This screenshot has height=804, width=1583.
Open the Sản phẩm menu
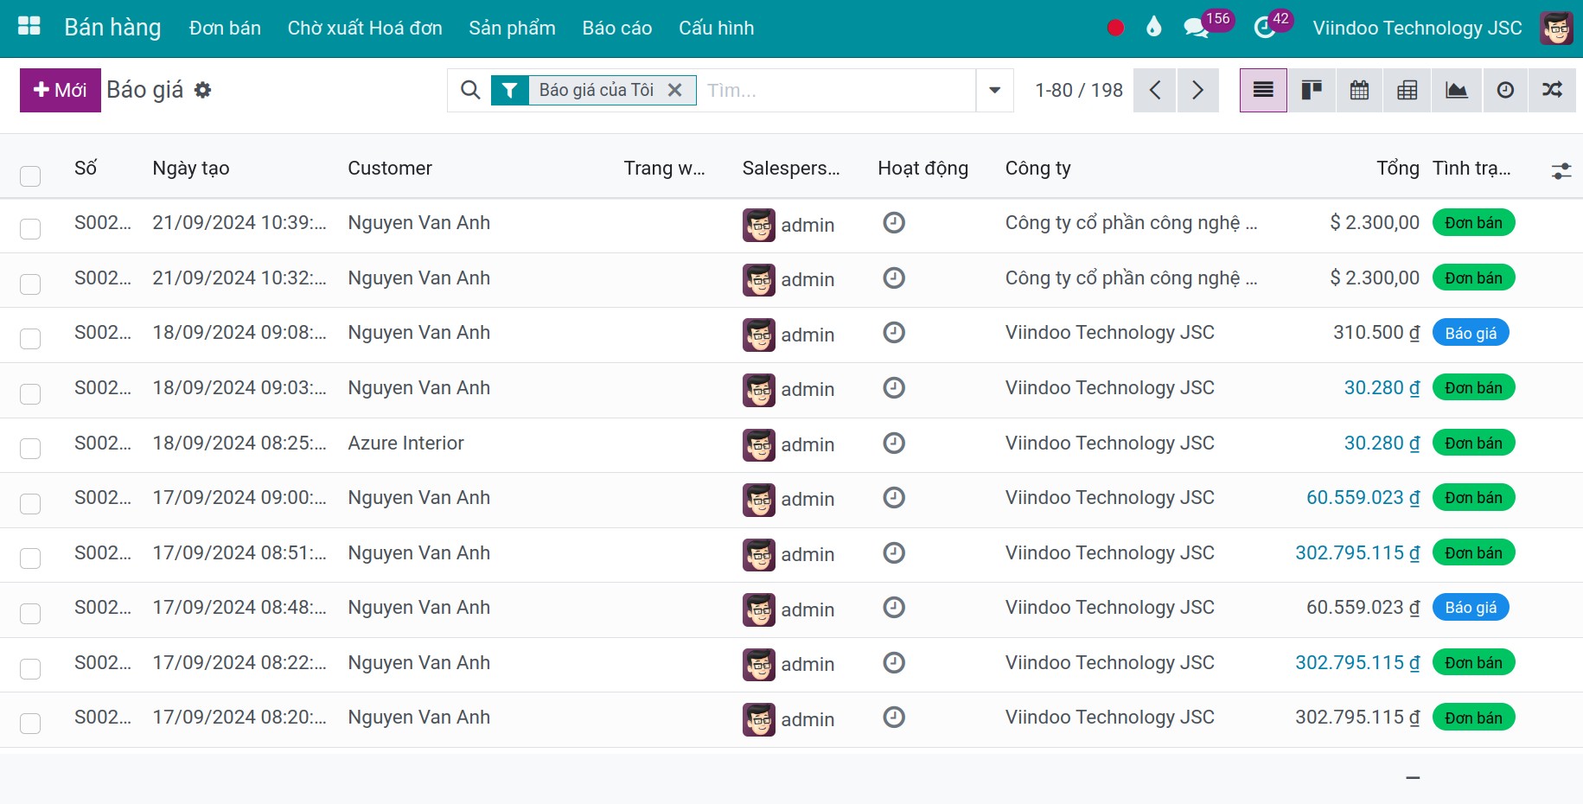[x=512, y=28]
